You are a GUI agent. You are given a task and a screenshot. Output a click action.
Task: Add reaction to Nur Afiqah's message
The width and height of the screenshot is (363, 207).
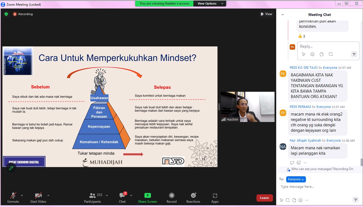coord(299,163)
